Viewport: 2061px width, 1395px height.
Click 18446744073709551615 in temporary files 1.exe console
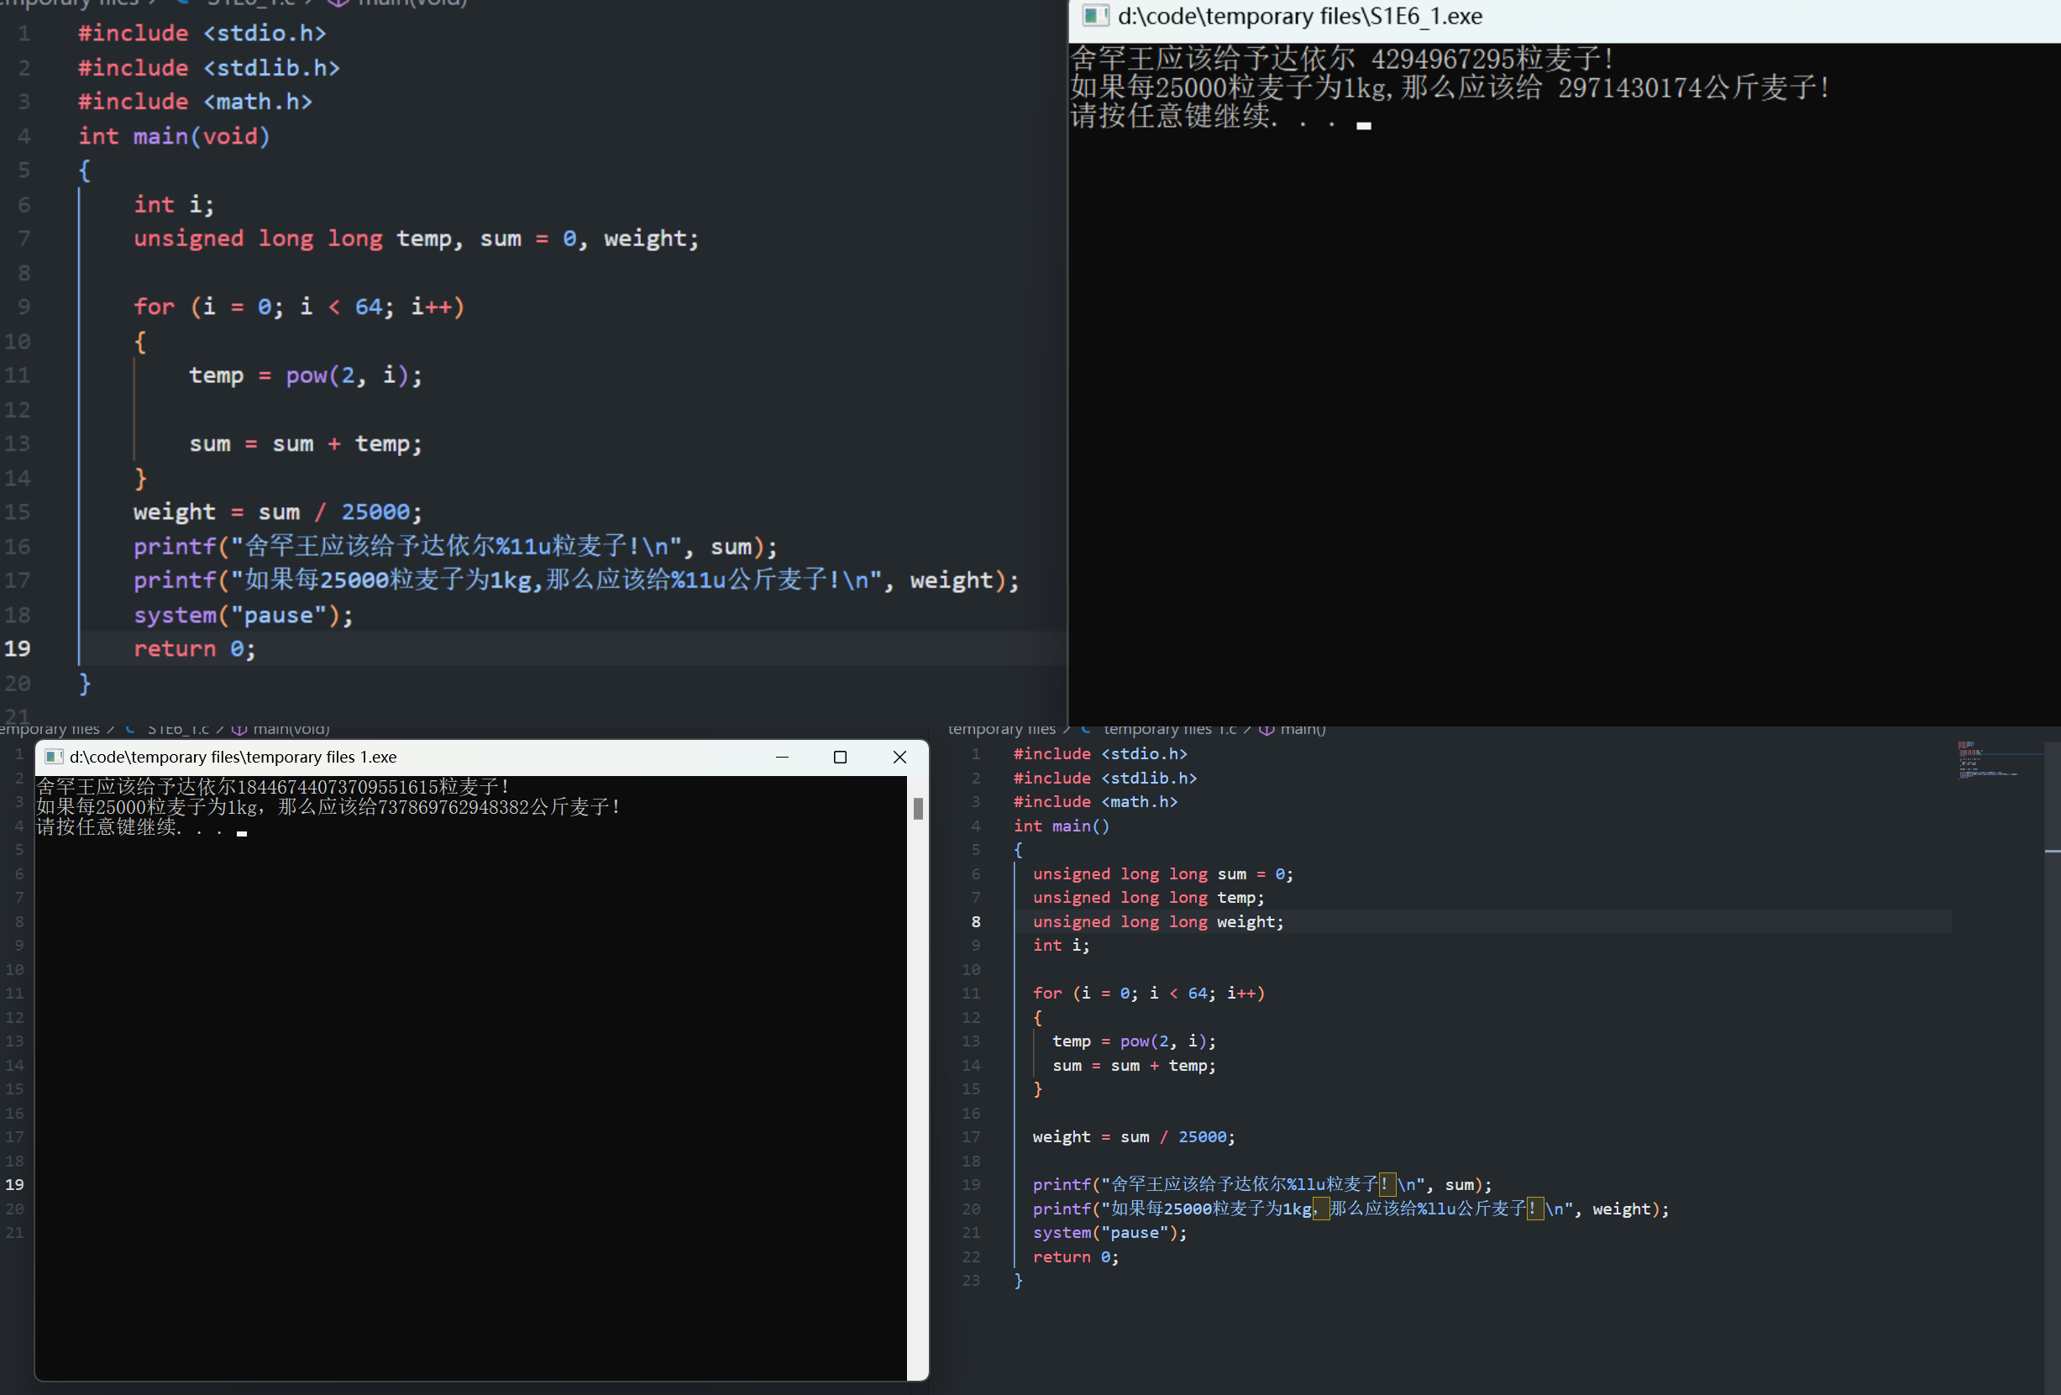(x=338, y=787)
